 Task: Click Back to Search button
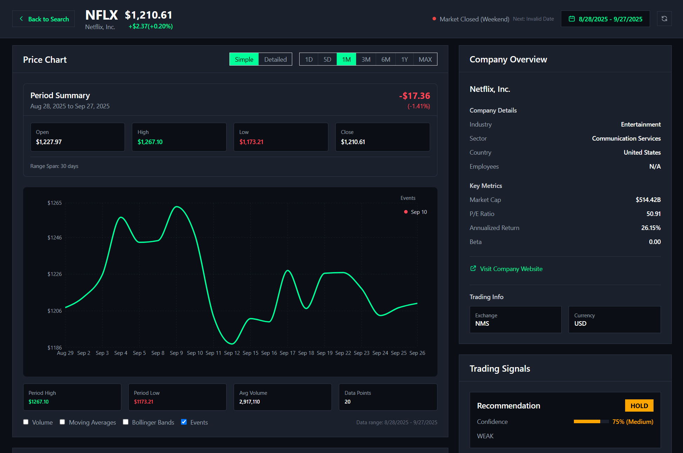pyautogui.click(x=43, y=19)
